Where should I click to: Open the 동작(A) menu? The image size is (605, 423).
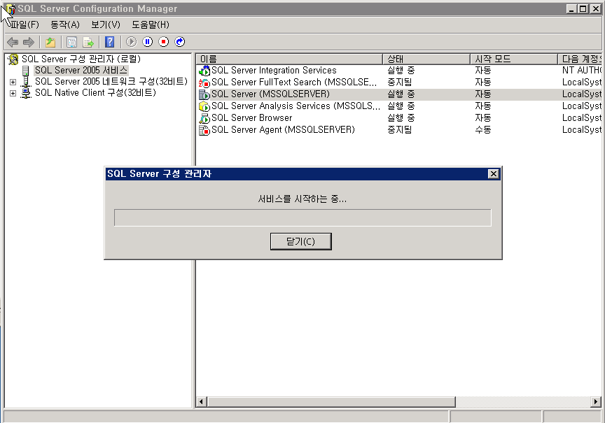[x=65, y=24]
